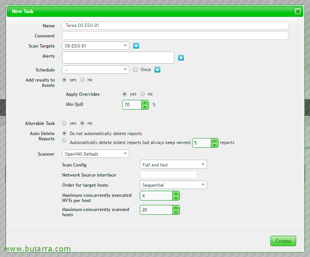The height and width of the screenshot is (257, 310).
Task: Click the Min QoD number field
Action: (132, 105)
